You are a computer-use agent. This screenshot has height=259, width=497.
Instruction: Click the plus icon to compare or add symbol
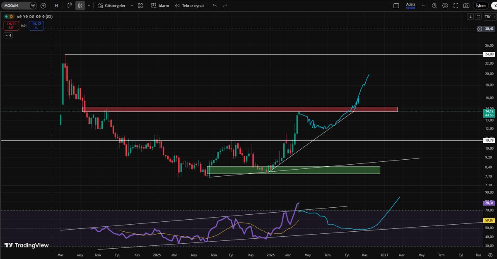click(x=43, y=6)
